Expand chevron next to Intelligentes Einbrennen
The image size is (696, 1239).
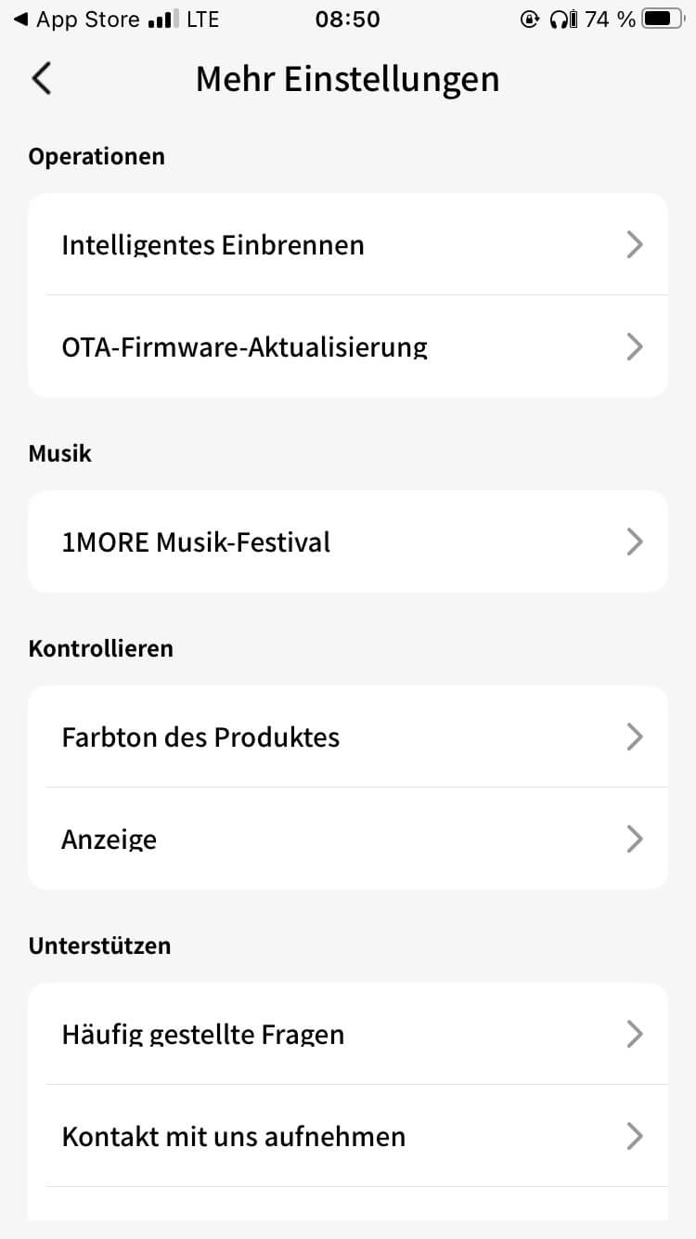[635, 245]
